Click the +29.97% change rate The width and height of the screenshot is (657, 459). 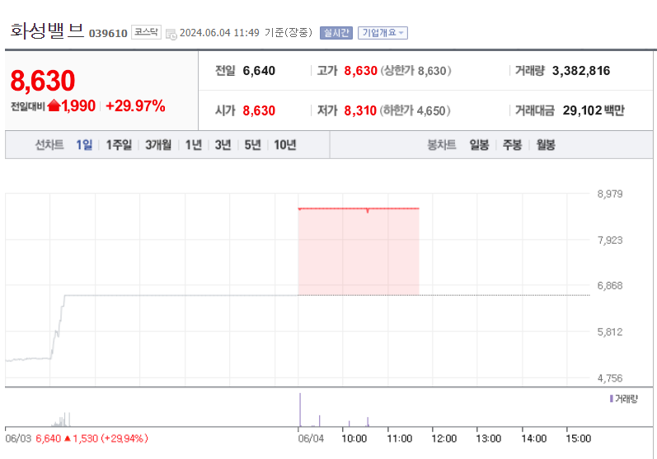pyautogui.click(x=135, y=106)
